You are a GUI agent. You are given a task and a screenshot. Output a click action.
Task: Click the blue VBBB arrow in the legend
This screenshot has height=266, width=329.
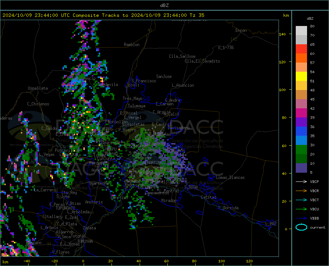coord(301,218)
